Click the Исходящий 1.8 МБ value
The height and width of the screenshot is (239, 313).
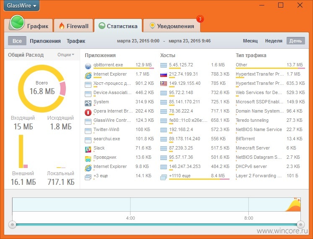pos(61,126)
